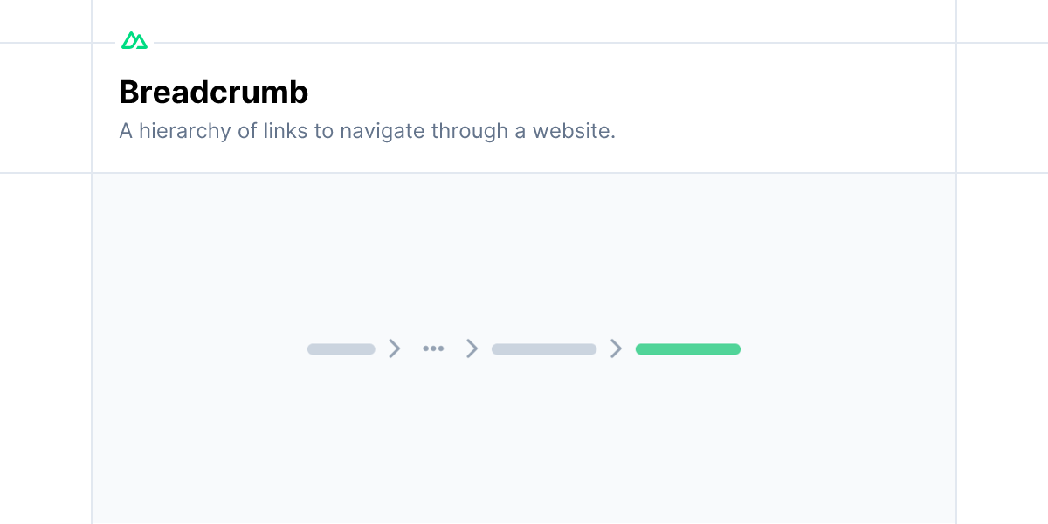Click the chevron right after the ellipsis
Screen dimensions: 1048x524
coord(472,348)
